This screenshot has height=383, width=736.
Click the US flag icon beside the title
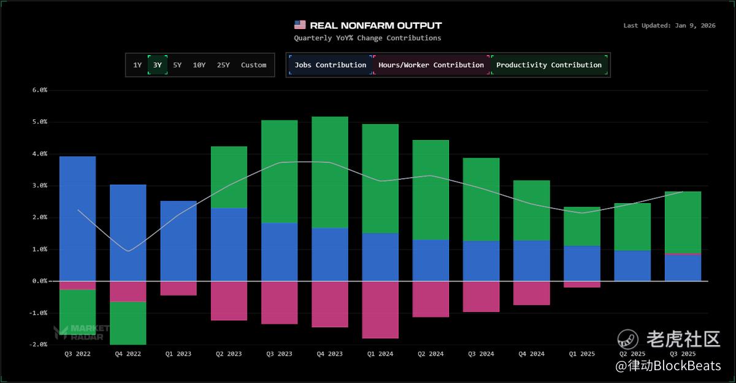[x=300, y=25]
